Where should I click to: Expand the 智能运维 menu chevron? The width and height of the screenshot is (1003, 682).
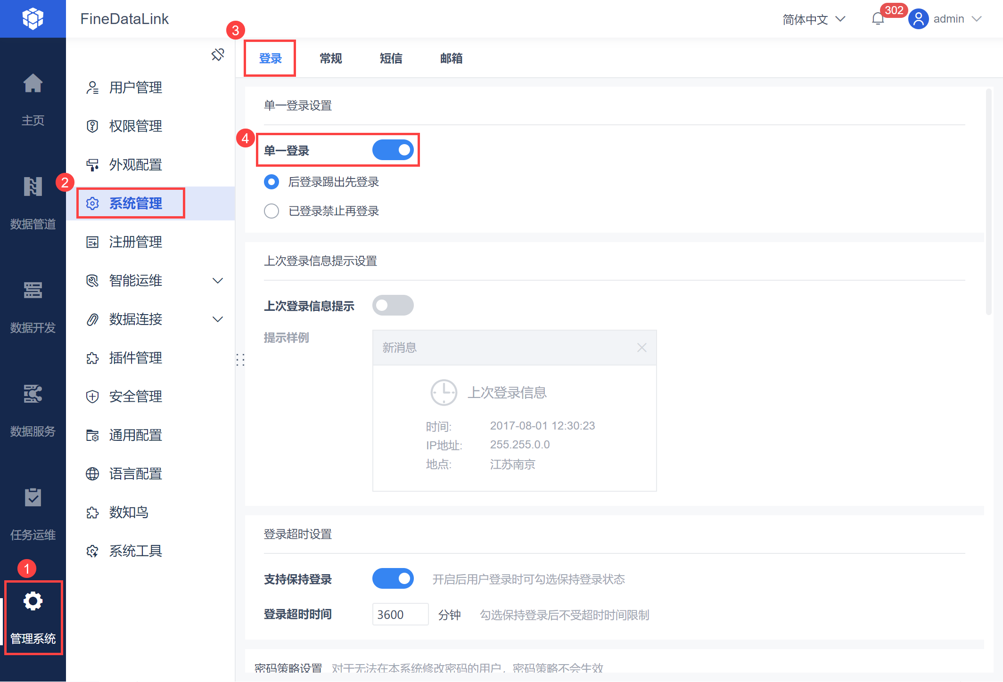pyautogui.click(x=218, y=281)
